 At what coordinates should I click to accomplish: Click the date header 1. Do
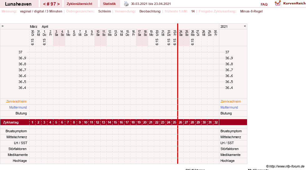pos(45,33)
